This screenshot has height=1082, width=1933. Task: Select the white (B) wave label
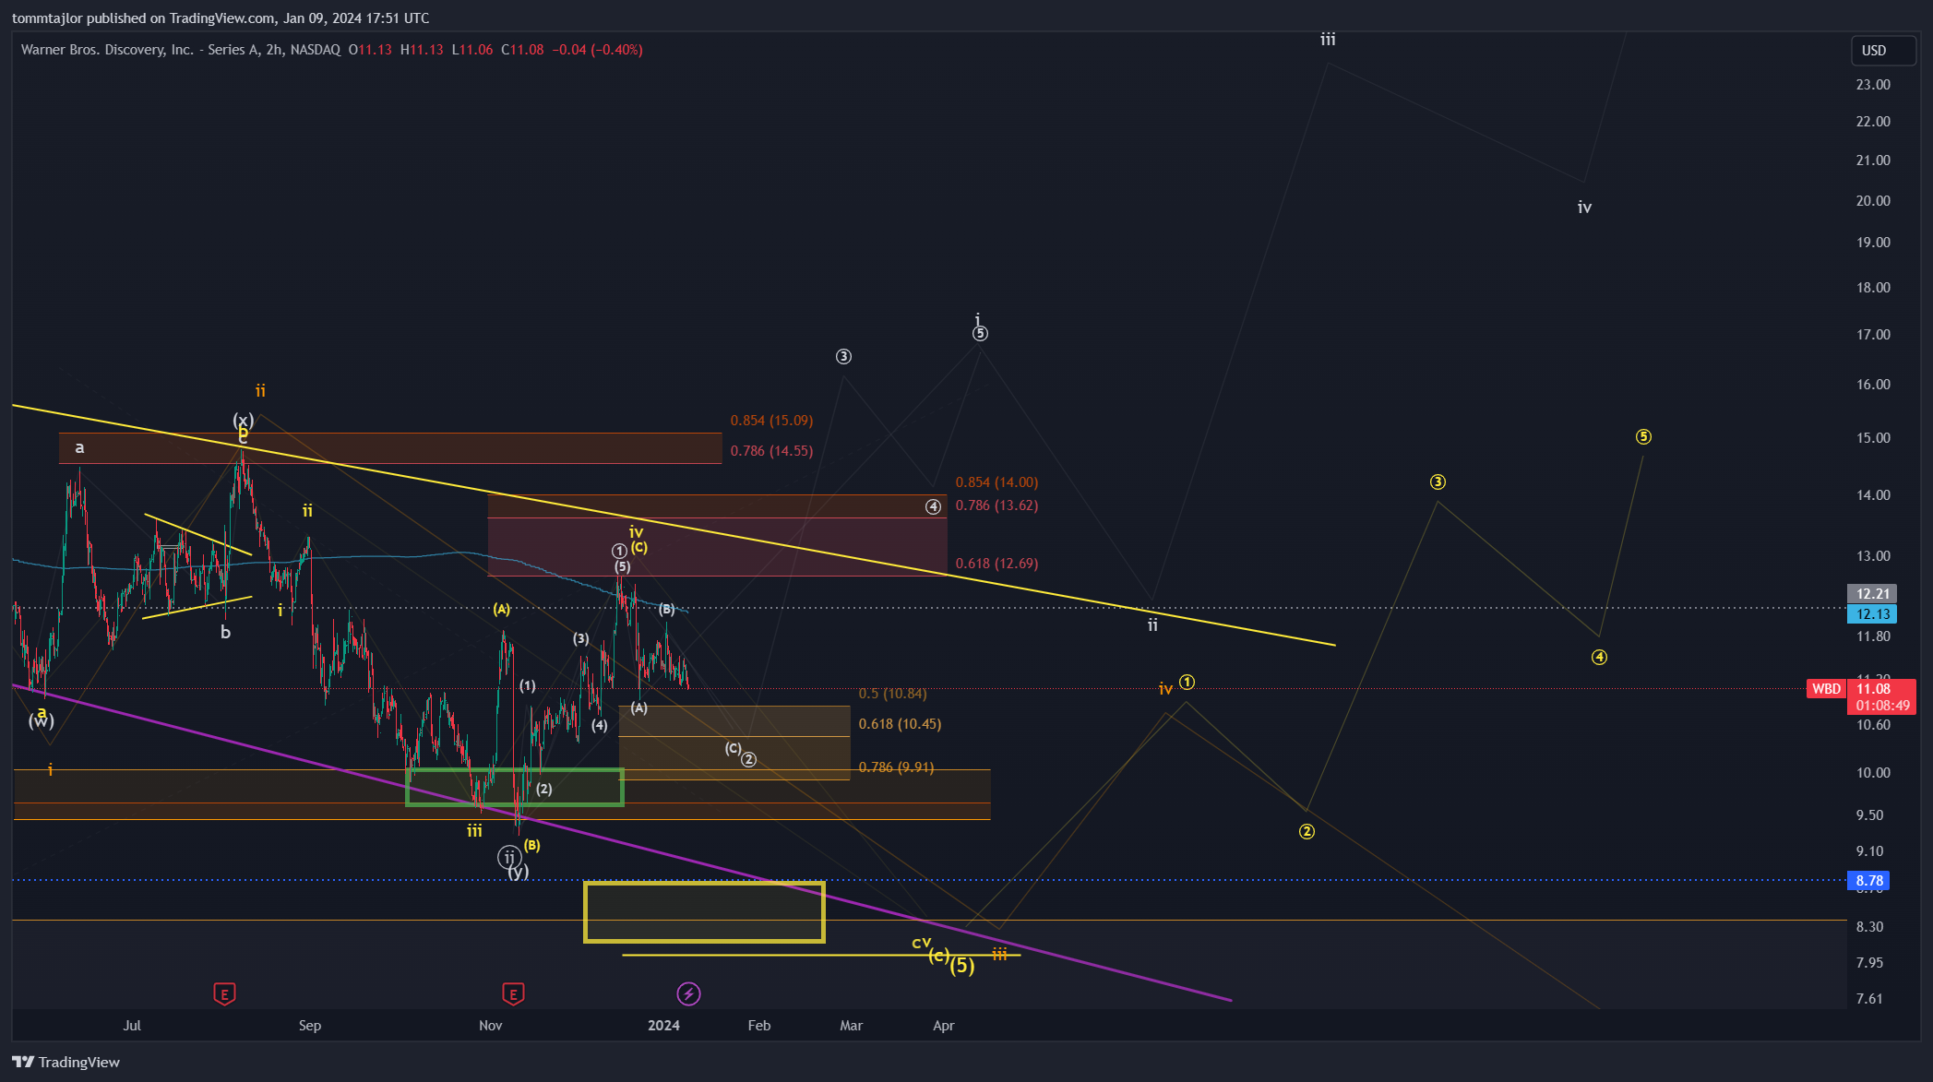coord(666,610)
